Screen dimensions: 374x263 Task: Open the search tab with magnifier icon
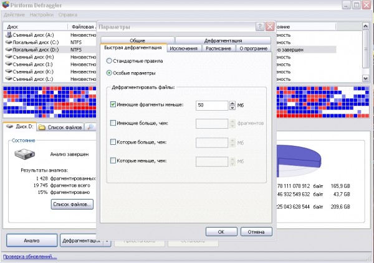tap(90, 127)
